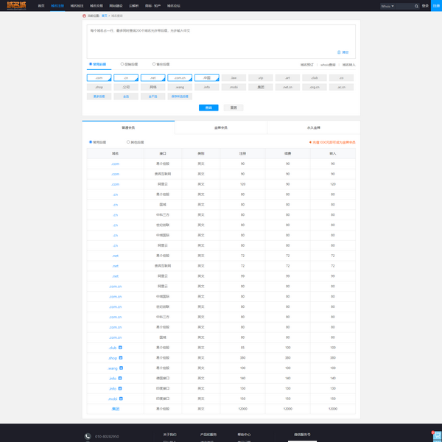Screen dimensions: 442x442
Task: Open the Whois dropdown in the header
Action: coord(398,6)
